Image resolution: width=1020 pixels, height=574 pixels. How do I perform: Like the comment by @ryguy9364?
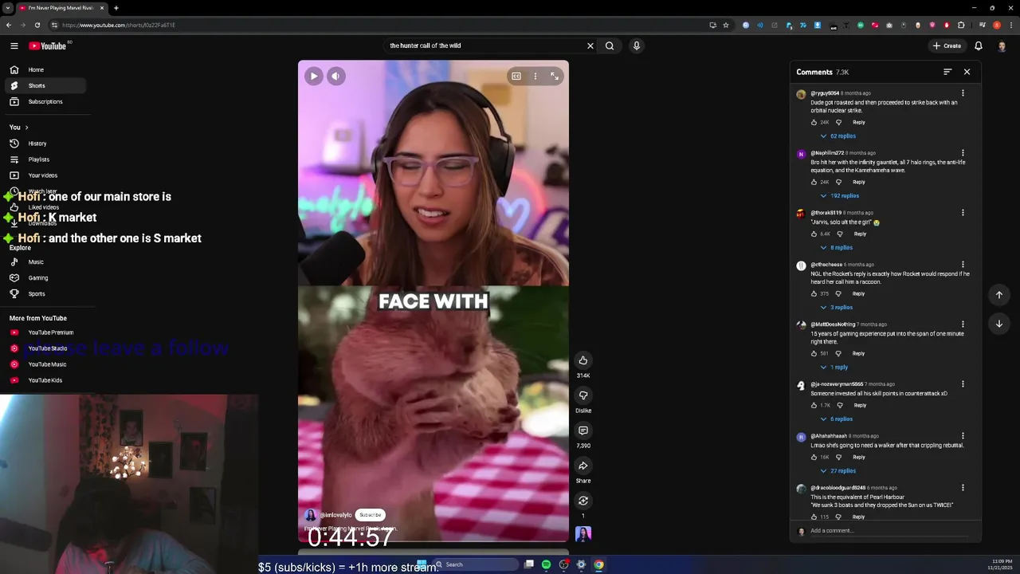(x=814, y=122)
